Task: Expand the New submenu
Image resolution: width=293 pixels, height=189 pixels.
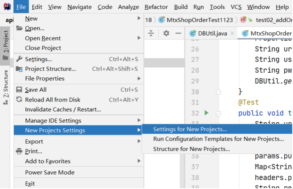Action: (139, 18)
